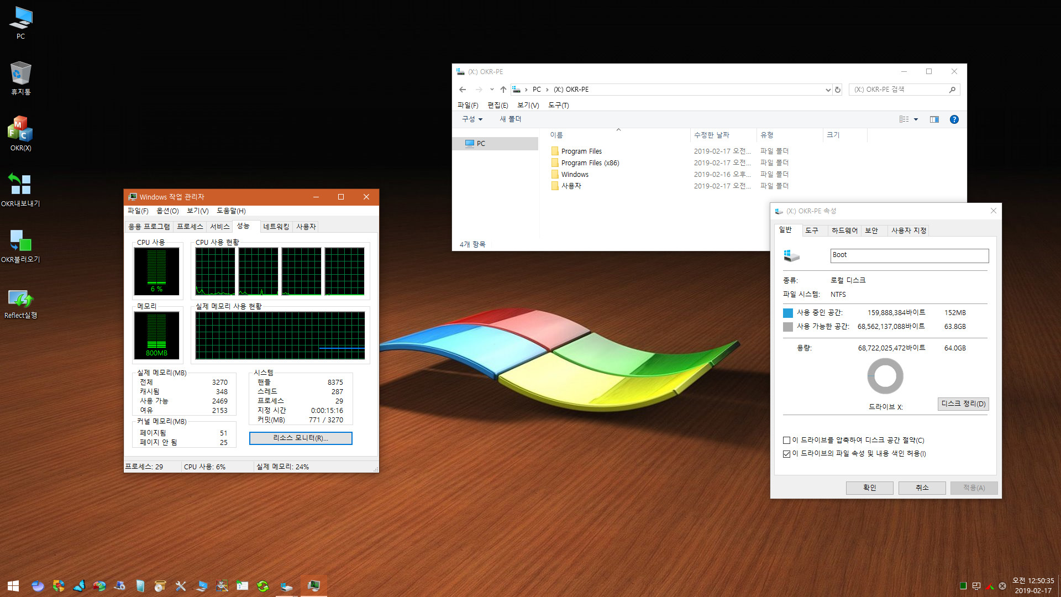Open explorer help question mark icon
The height and width of the screenshot is (597, 1061).
click(x=954, y=119)
